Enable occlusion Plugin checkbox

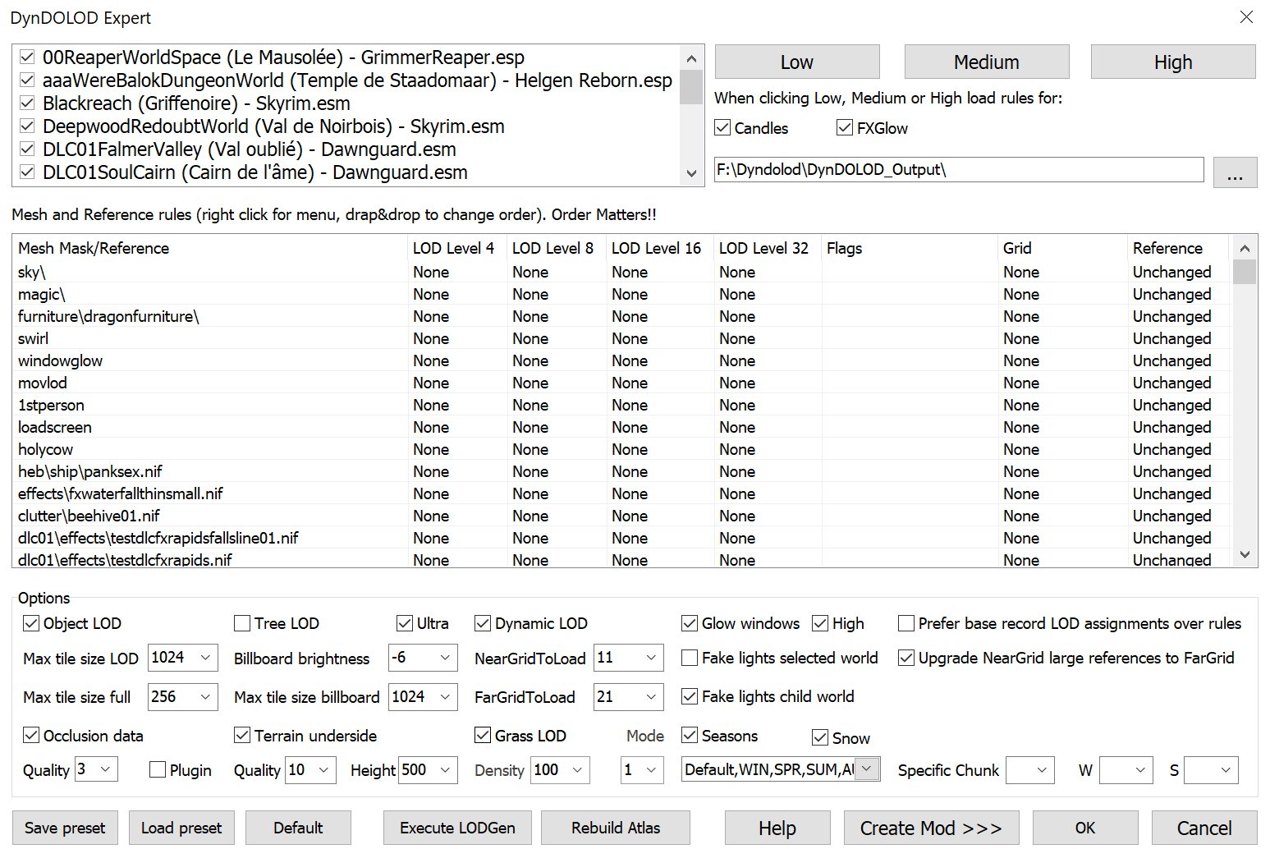158,769
